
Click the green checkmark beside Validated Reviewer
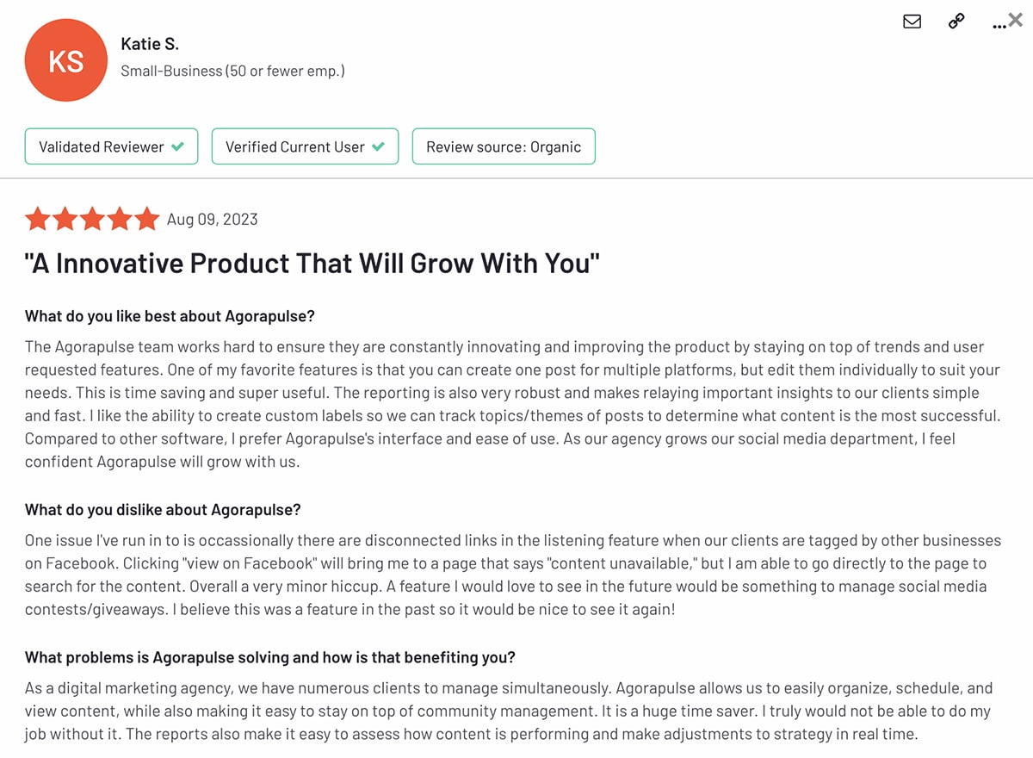[177, 146]
